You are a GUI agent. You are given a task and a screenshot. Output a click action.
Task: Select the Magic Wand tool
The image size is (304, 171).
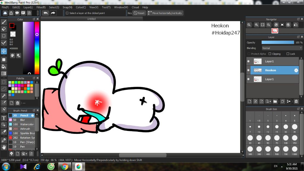(4, 96)
